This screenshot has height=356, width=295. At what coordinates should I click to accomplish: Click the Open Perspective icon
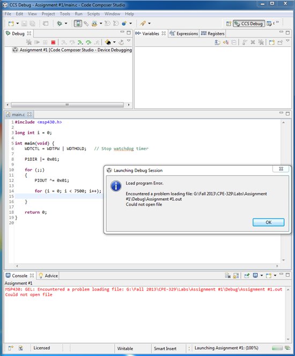[228, 24]
